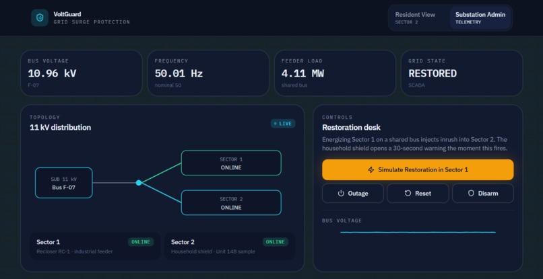Viewport: 543px width, 279px height.
Task: Click the Reset button
Action: [x=418, y=193]
